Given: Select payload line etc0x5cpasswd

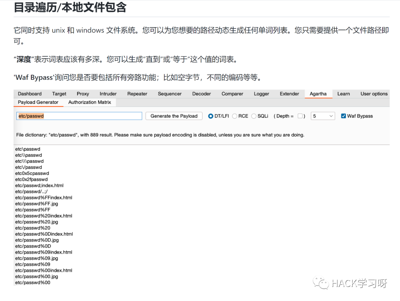Looking at the screenshot, I should (x=32, y=173).
